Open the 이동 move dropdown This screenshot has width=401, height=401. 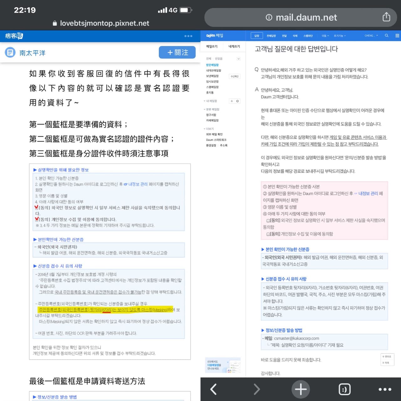325,36
